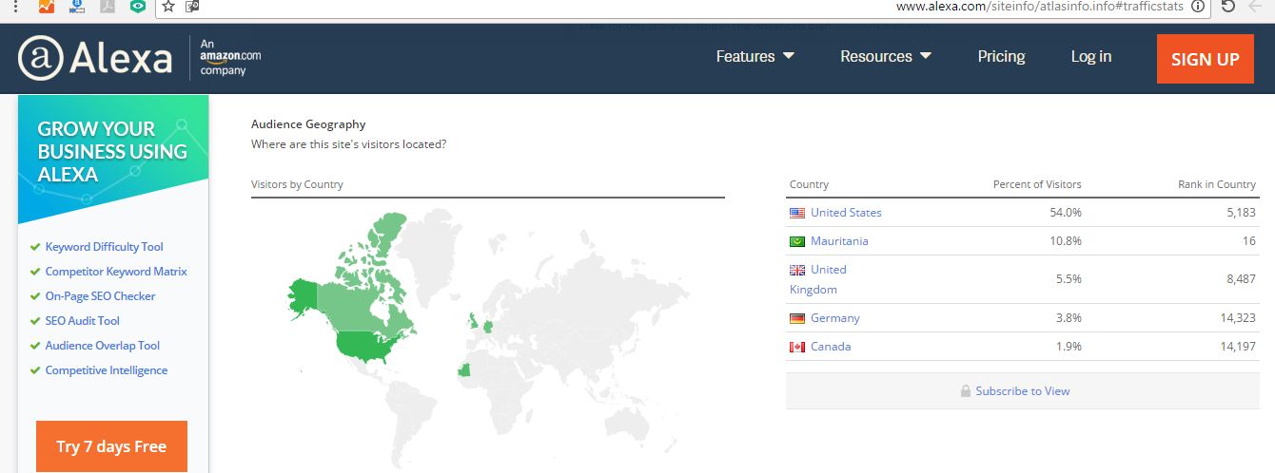Click the Mauritania country link

pos(839,241)
